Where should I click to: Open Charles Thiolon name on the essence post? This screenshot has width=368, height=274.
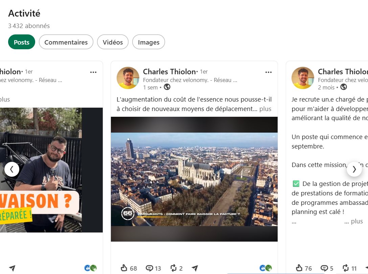169,72
